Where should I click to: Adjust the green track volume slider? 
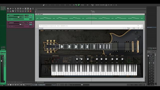click(x=18, y=17)
